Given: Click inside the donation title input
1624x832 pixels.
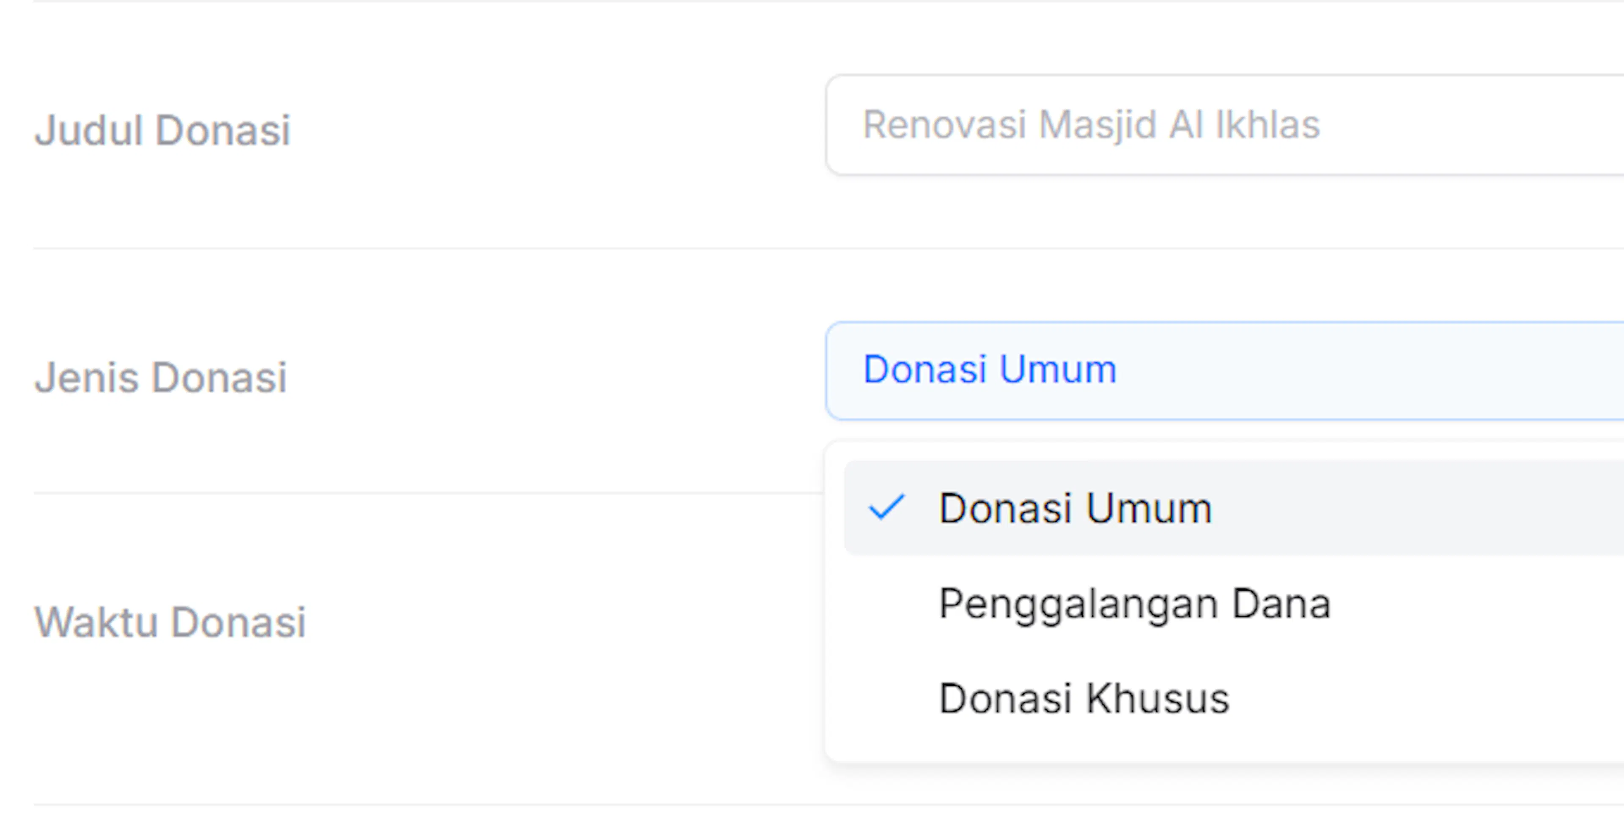Looking at the screenshot, I should click(1225, 125).
